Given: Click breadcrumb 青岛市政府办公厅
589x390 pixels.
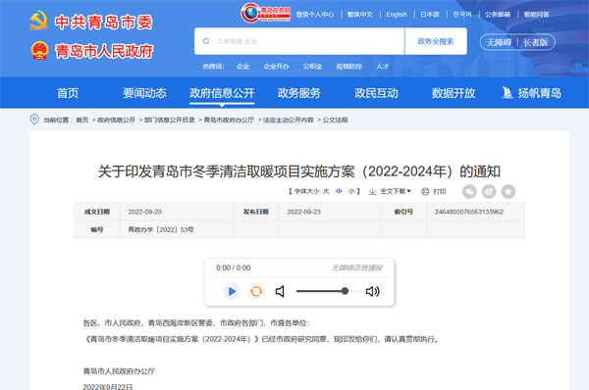Looking at the screenshot, I should [x=229, y=120].
